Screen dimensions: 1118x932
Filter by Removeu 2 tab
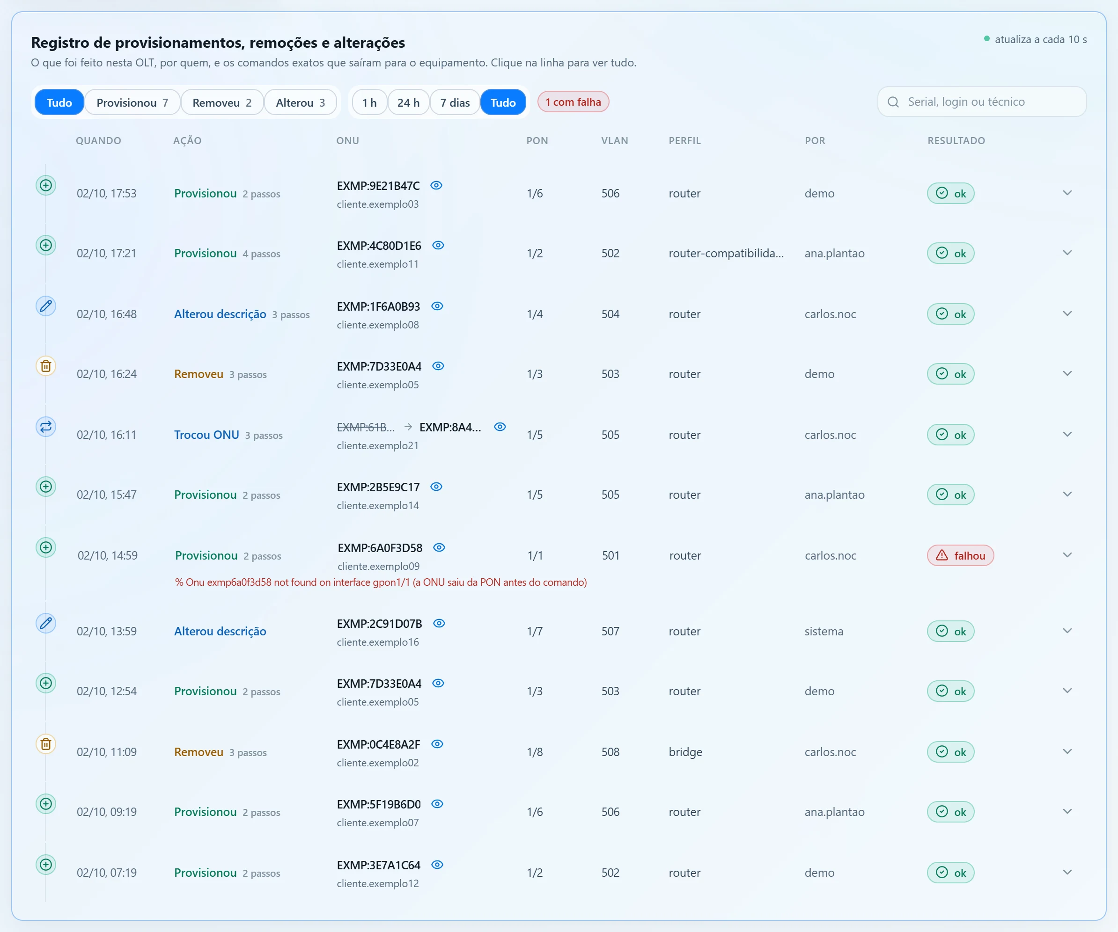[222, 102]
